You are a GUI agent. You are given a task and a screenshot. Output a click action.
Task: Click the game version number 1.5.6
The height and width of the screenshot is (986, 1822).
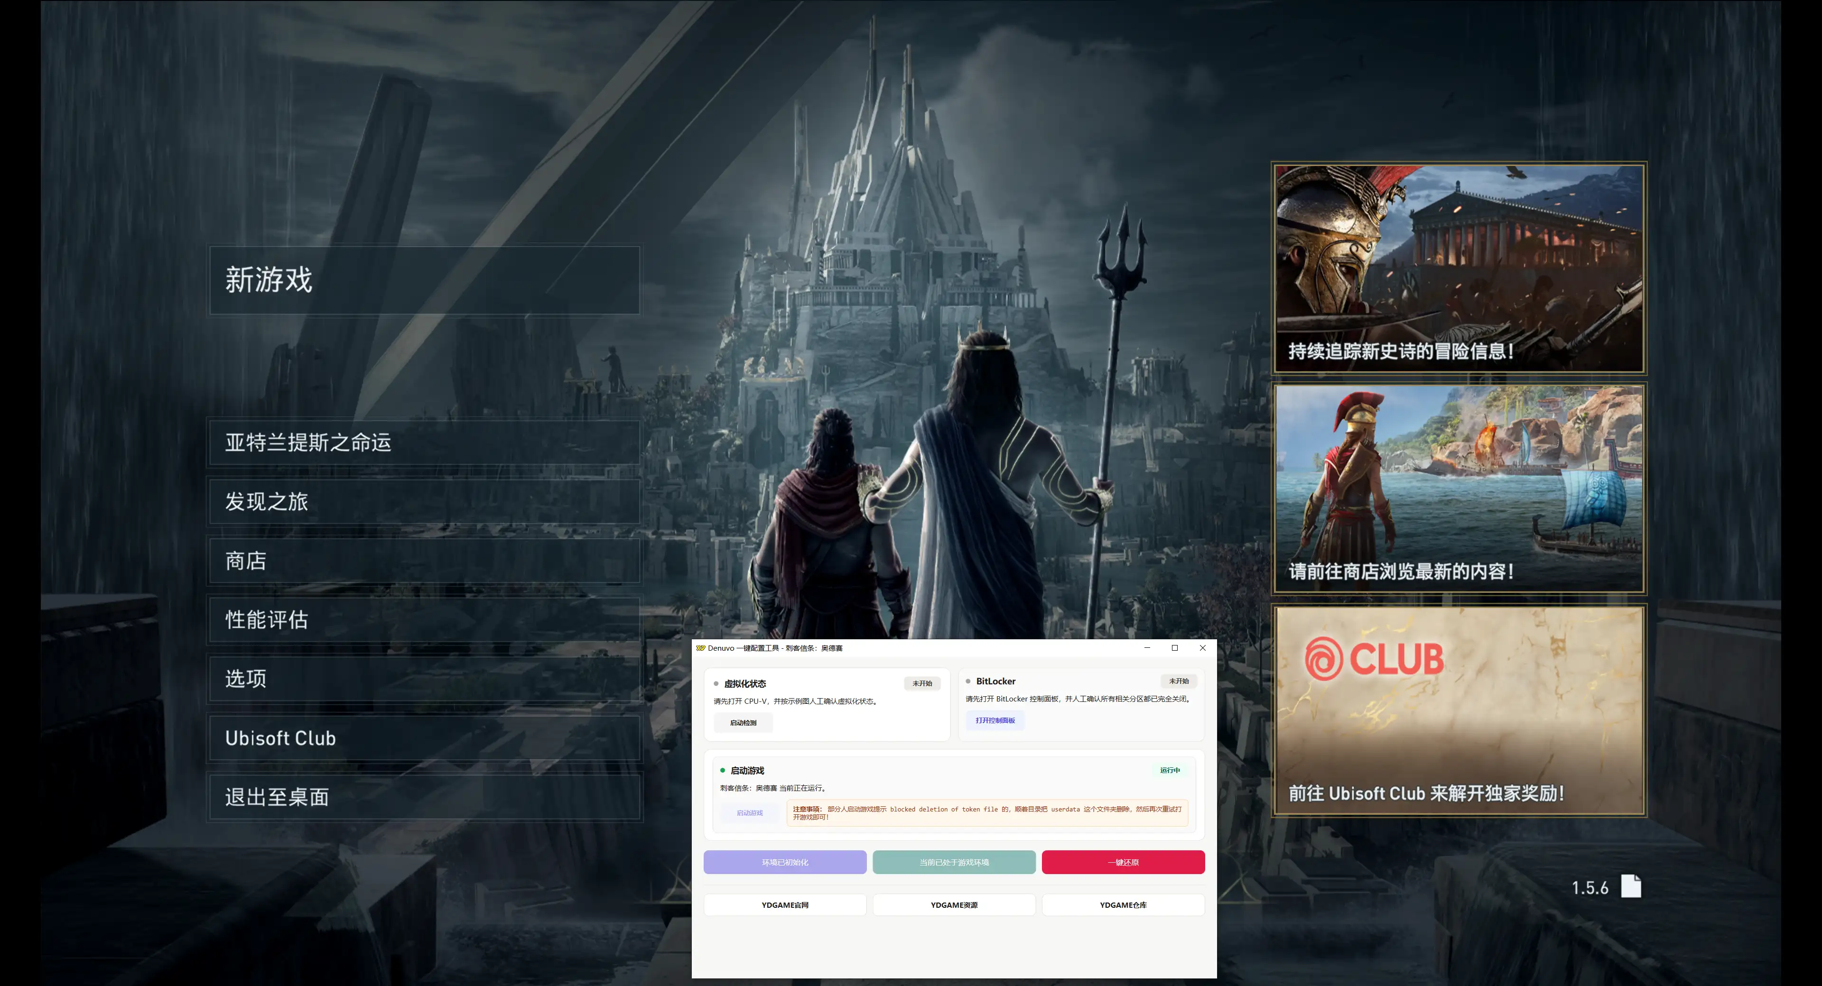point(1590,888)
